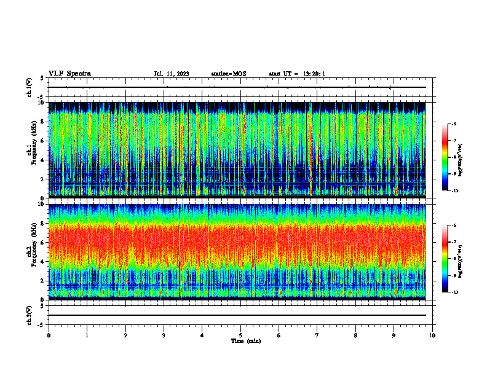Click ch.1 frequency axis "8" tick label
This screenshot has width=487, height=376.
42,122
